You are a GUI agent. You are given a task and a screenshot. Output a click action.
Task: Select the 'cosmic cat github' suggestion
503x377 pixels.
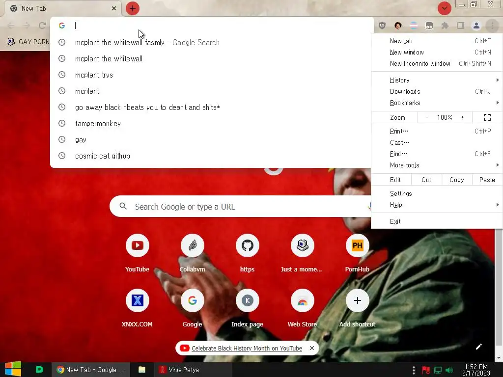click(x=212, y=156)
